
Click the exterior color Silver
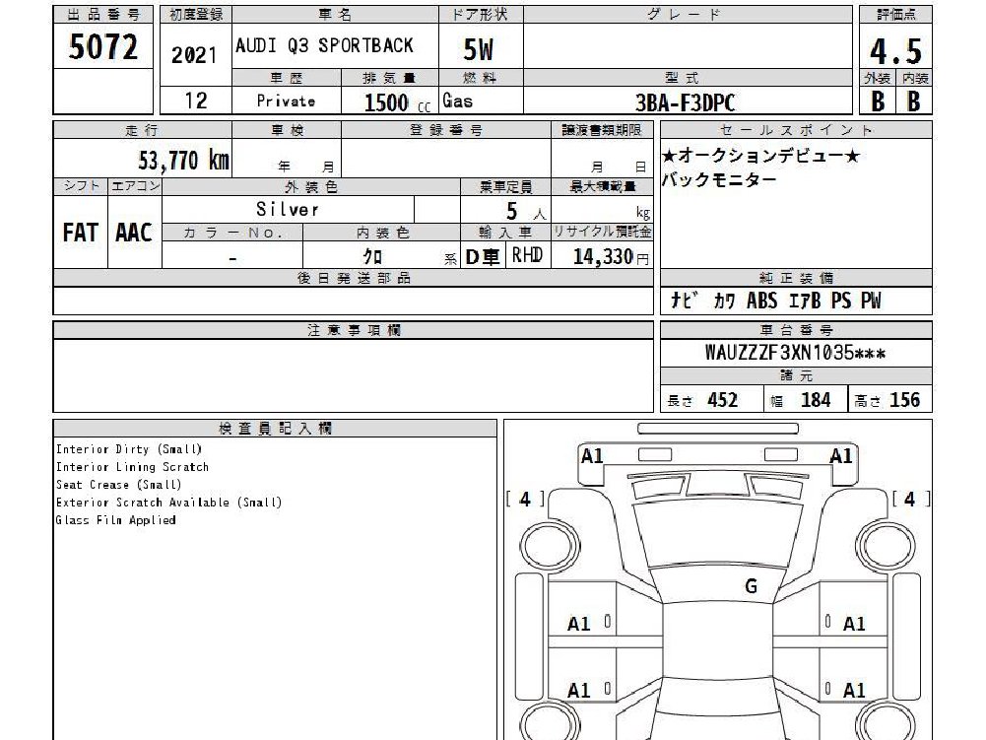[288, 209]
